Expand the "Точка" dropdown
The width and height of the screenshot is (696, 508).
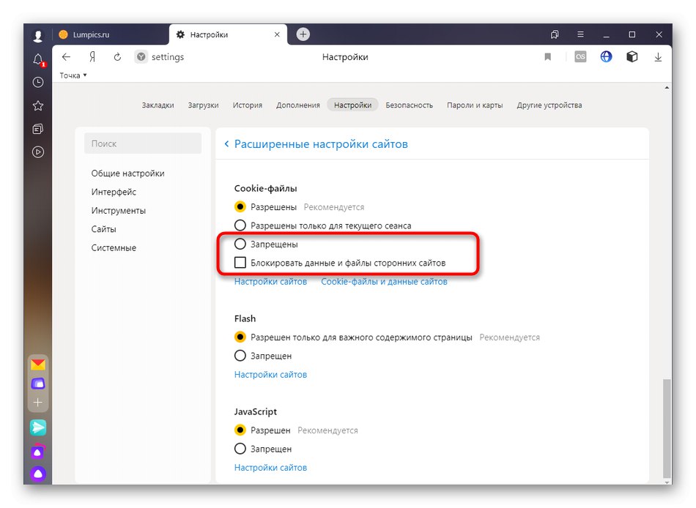coord(73,75)
